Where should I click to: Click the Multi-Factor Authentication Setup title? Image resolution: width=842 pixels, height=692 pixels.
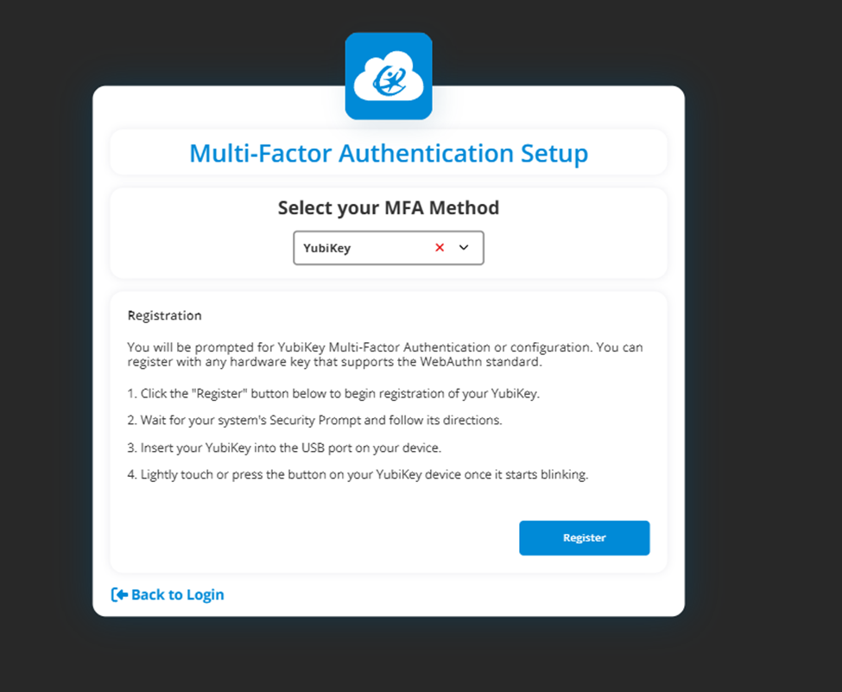[389, 154]
